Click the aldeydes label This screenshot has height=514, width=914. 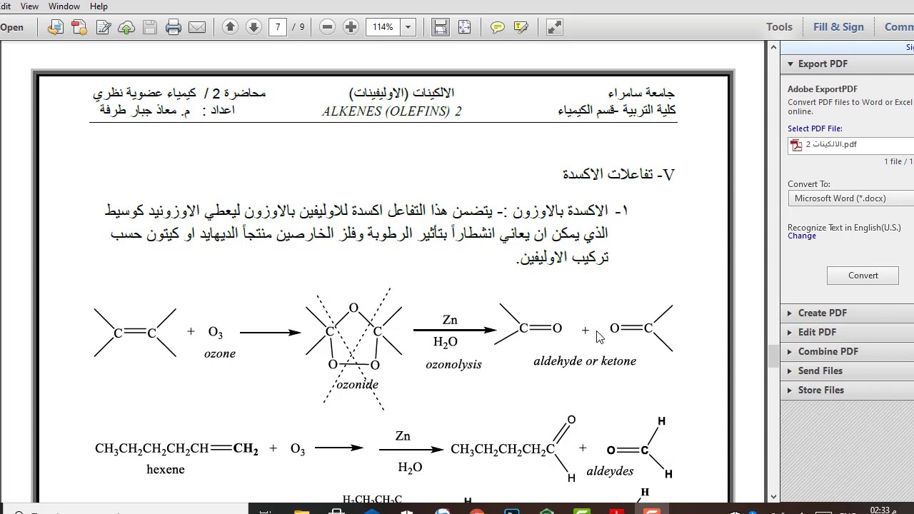click(x=610, y=471)
